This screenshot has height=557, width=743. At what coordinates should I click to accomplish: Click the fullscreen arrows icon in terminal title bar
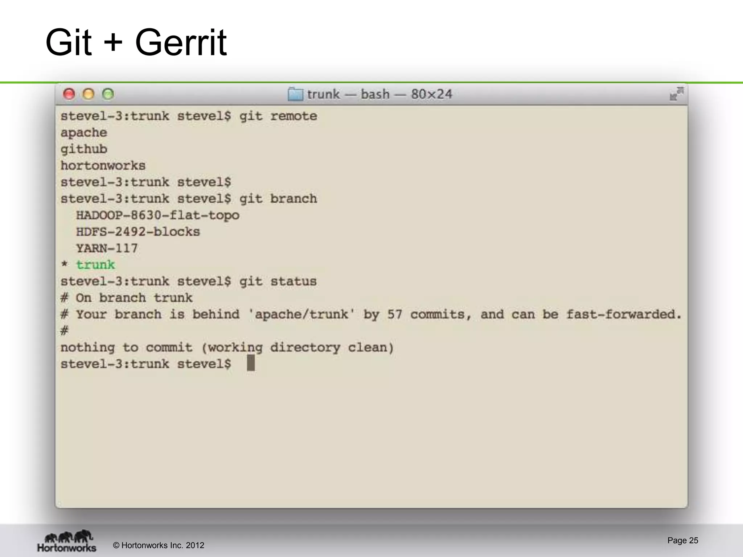[676, 94]
